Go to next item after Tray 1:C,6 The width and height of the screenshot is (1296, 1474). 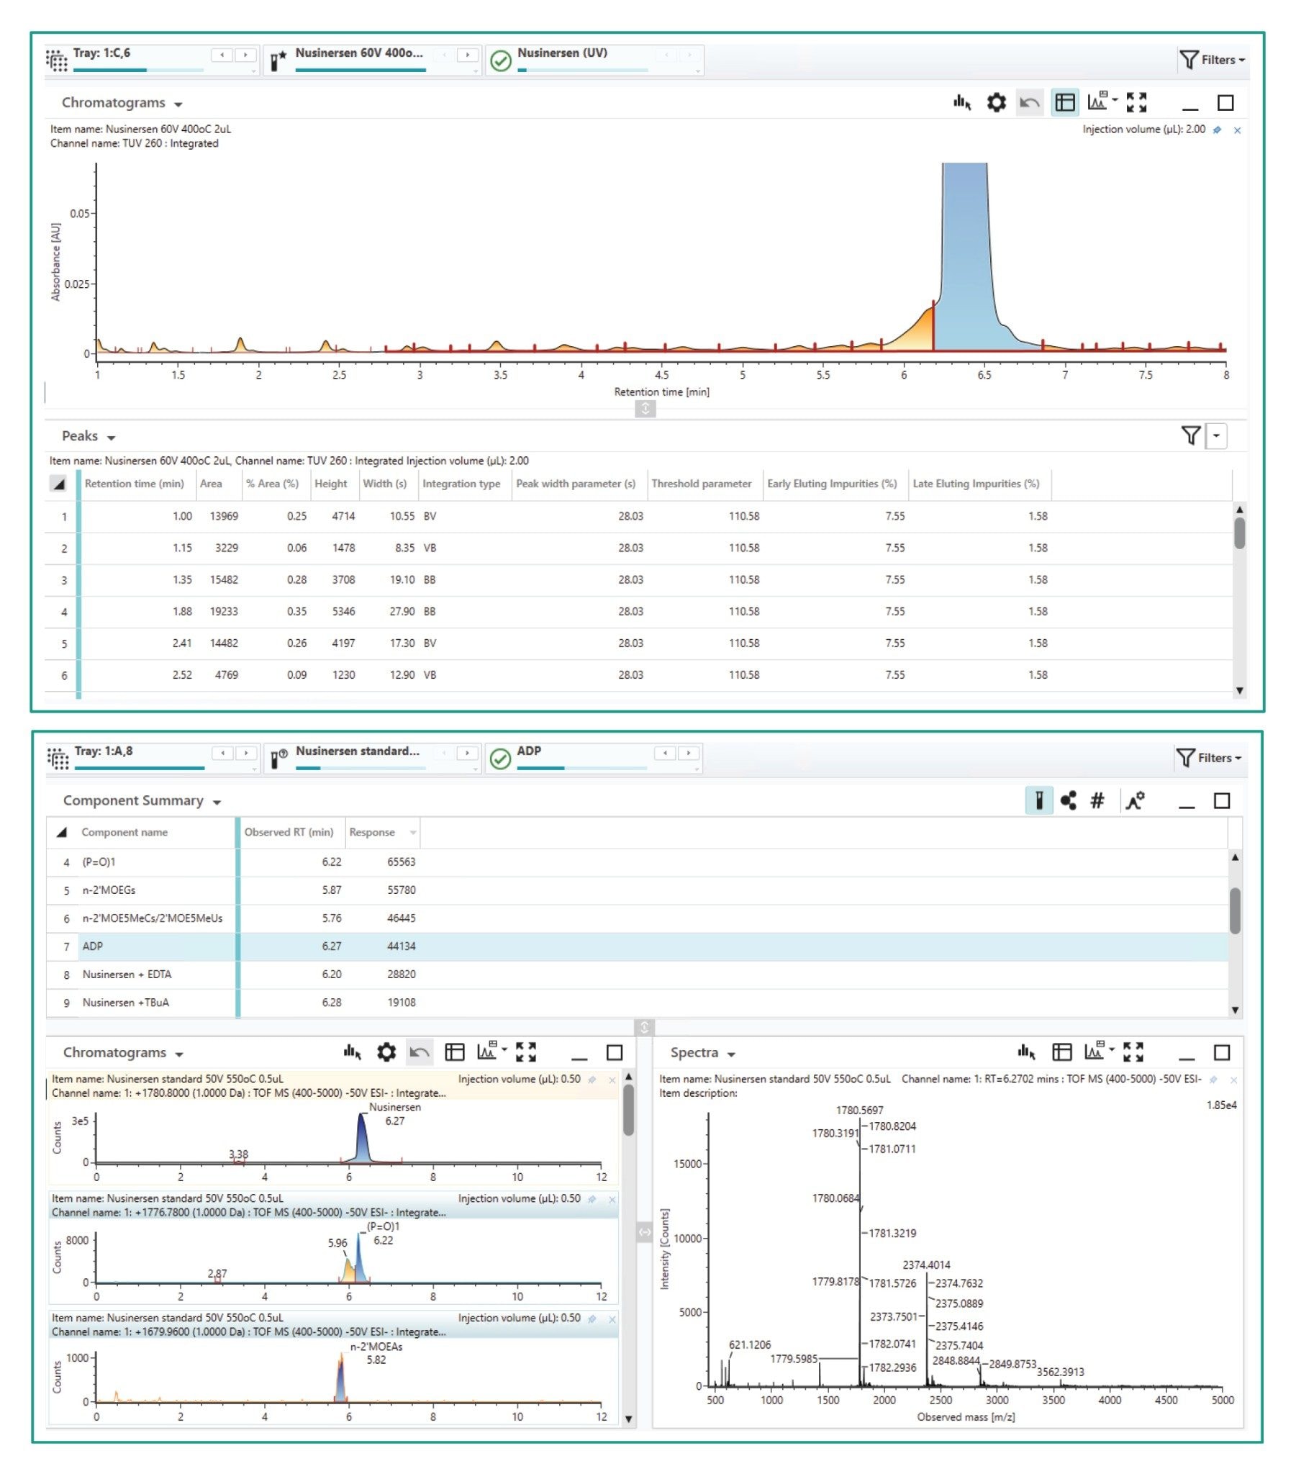pos(245,55)
